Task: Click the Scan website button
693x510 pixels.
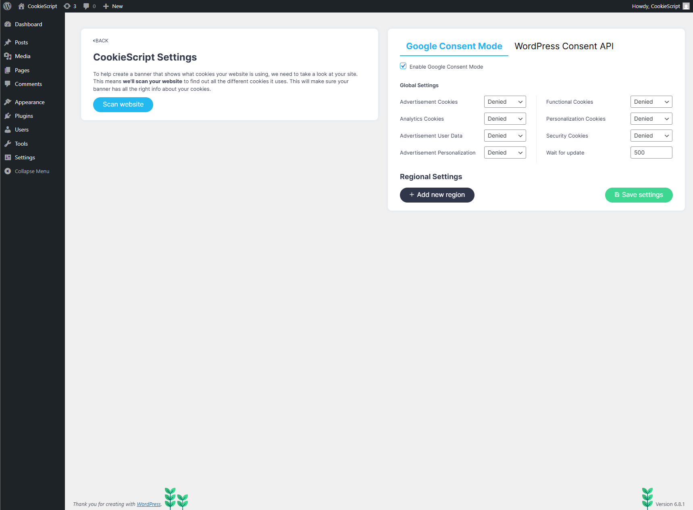Action: (x=123, y=105)
